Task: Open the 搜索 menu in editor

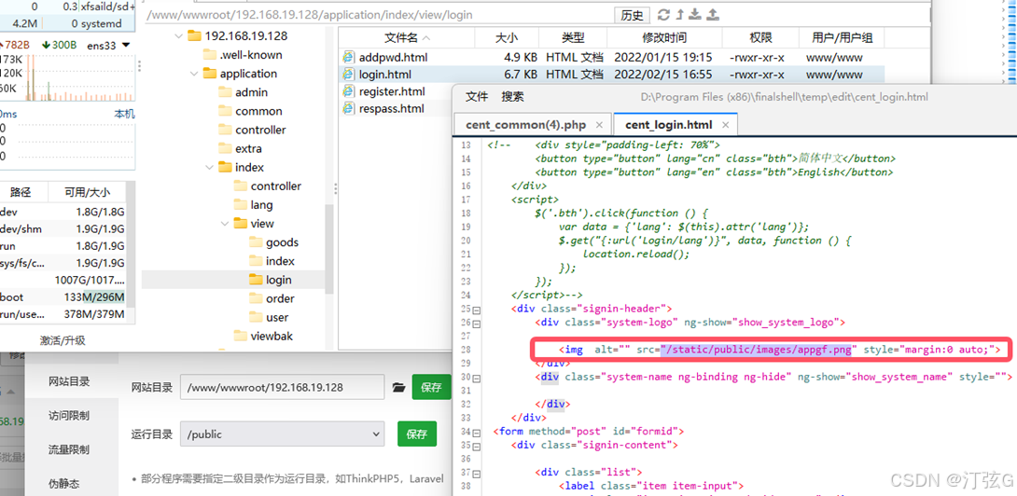Action: click(x=512, y=97)
